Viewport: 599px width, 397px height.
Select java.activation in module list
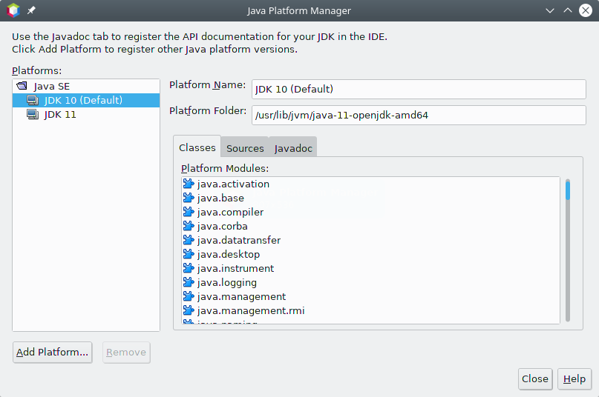[370, 184]
